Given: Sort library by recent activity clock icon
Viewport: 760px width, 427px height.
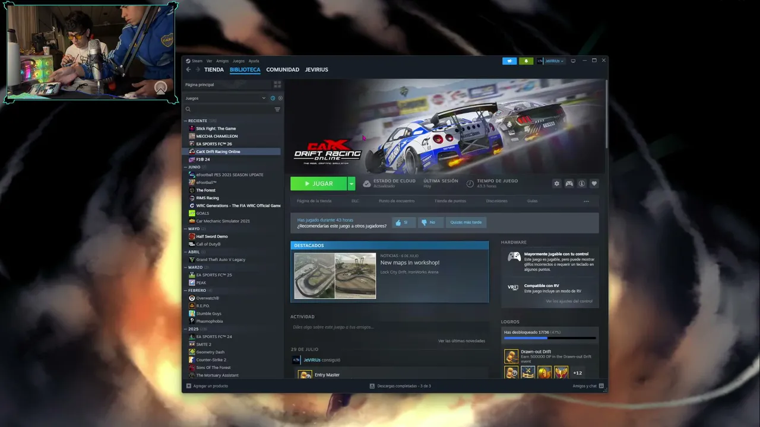Looking at the screenshot, I should (273, 98).
